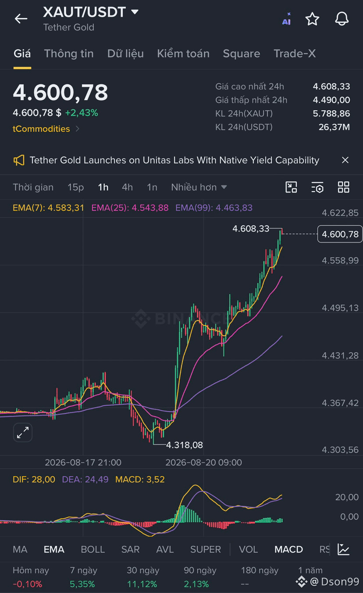Tap the large 4.600,78 price heading
363x593 pixels.
[x=60, y=93]
